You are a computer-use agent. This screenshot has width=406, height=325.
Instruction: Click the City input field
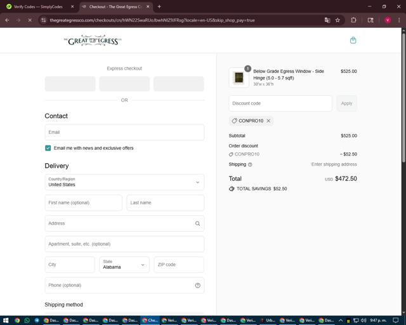70,265
